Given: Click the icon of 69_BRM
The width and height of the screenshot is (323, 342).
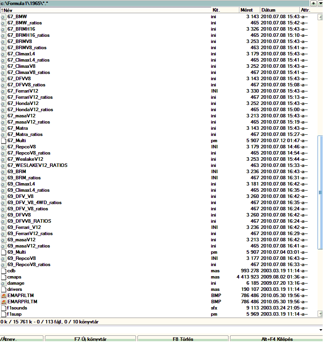Looking at the screenshot, I should [3, 172].
